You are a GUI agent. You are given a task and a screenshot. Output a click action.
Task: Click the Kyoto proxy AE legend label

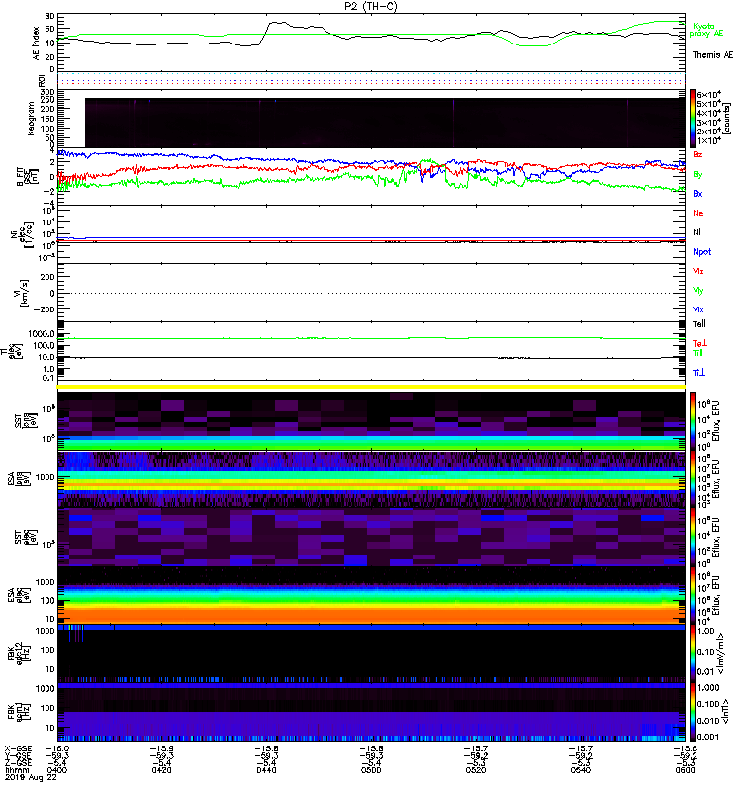pyautogui.click(x=704, y=29)
